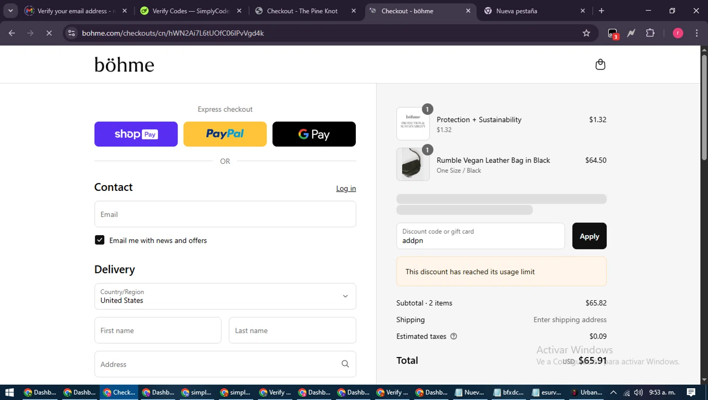Image resolution: width=708 pixels, height=400 pixels.
Task: Close the Verify Codes — SimplyCode tab
Action: 239,11
